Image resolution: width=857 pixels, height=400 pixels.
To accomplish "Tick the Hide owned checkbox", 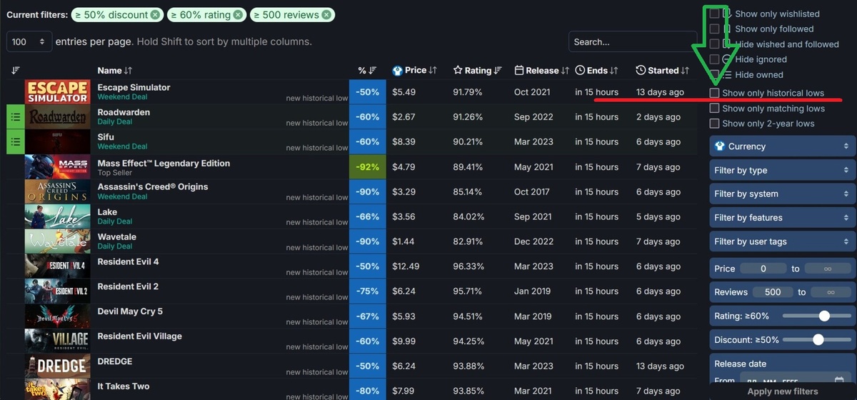I will [714, 74].
